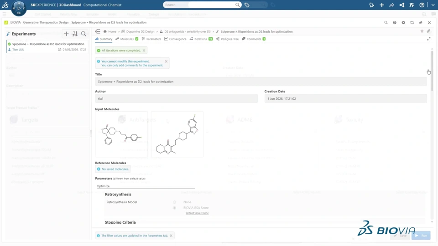Expand the top bar chevron menu
The image size is (438, 246).
433,5
